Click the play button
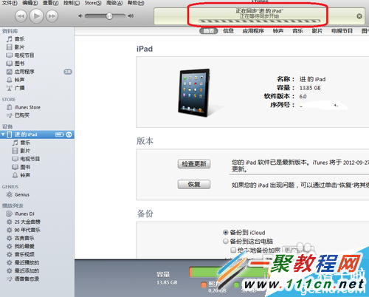The image size is (369, 297). tap(36, 16)
